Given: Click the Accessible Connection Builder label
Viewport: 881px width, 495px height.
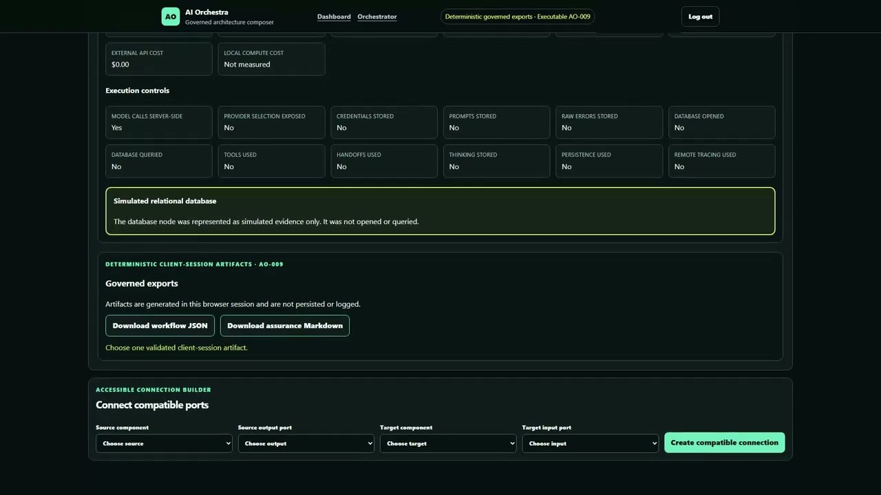Looking at the screenshot, I should (153, 390).
